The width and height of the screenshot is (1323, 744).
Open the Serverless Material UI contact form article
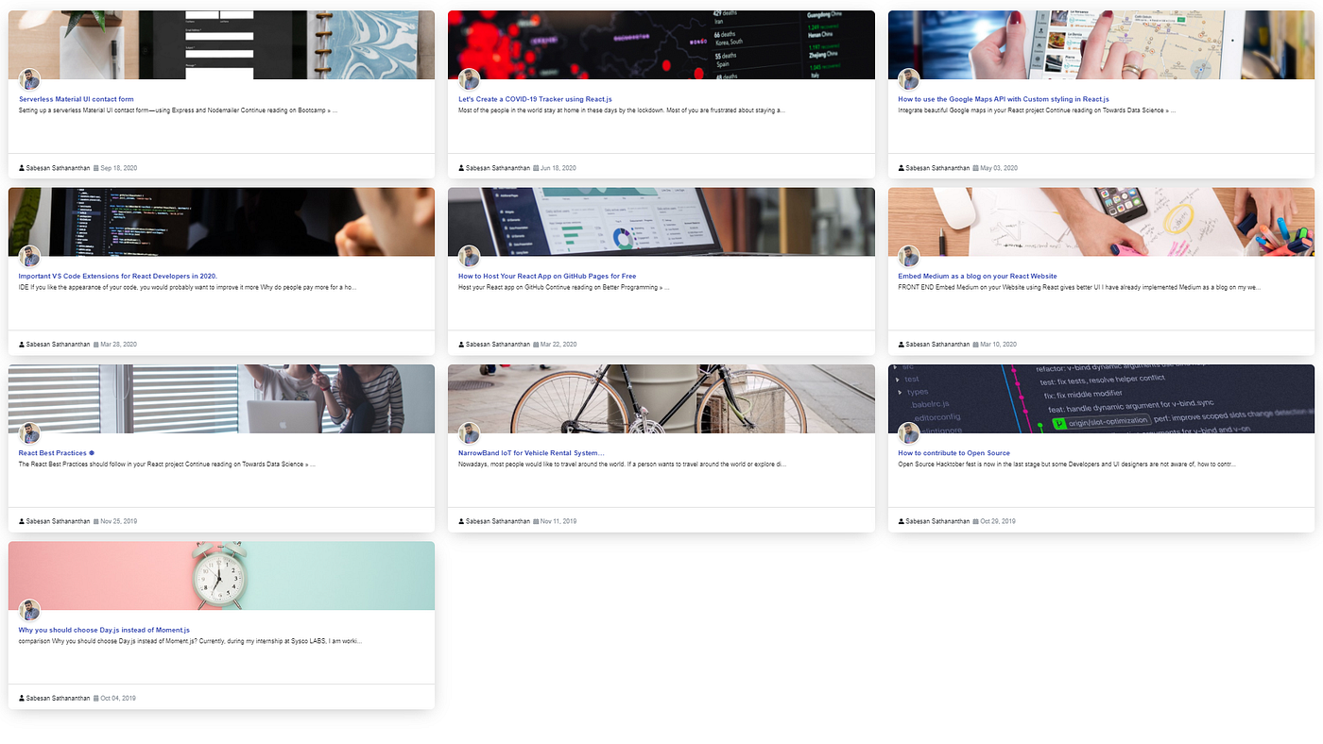coord(77,99)
